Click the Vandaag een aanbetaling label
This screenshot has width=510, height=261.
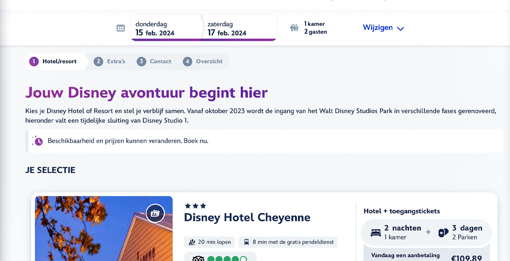405,256
